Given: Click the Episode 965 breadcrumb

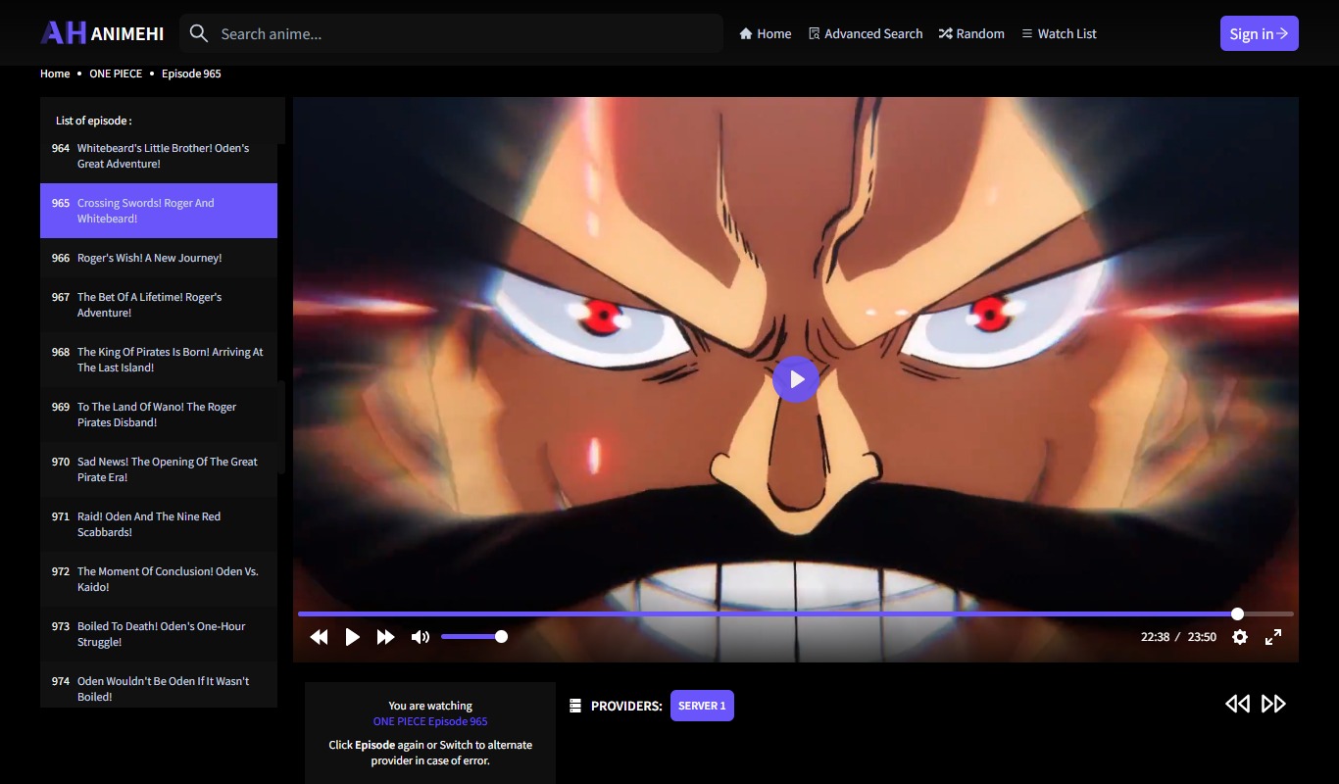Looking at the screenshot, I should 191,73.
